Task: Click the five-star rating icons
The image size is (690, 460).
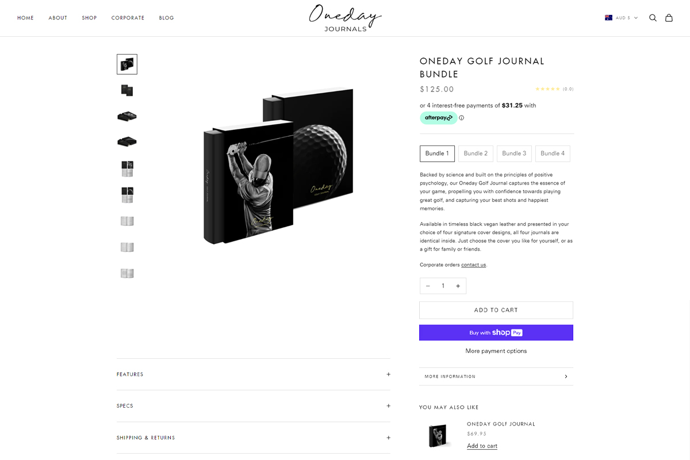Action: (547, 89)
